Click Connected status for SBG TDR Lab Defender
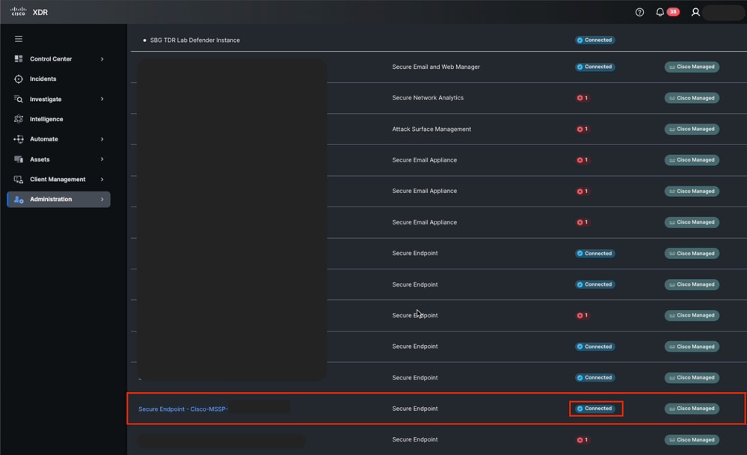Image resolution: width=747 pixels, height=455 pixels. (594, 40)
